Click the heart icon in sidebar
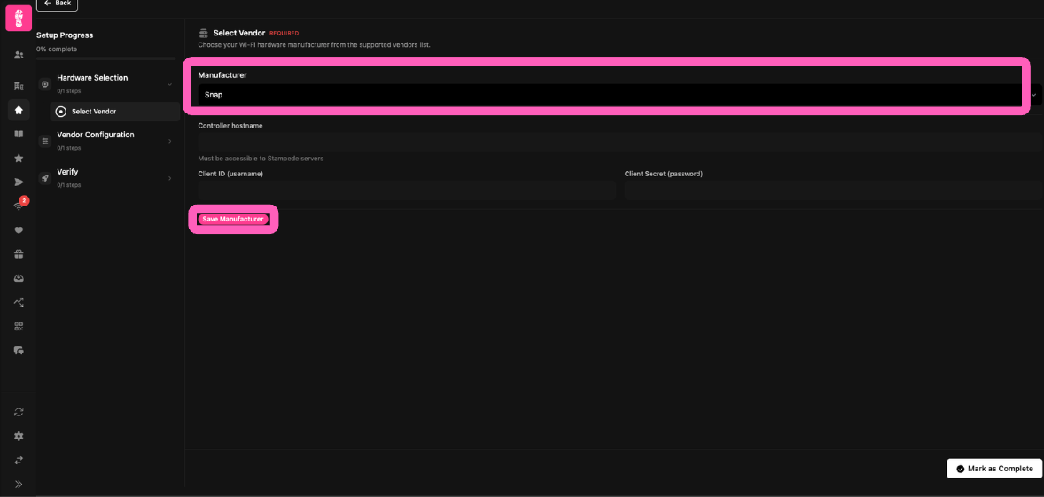Image resolution: width=1044 pixels, height=497 pixels. pyautogui.click(x=19, y=230)
